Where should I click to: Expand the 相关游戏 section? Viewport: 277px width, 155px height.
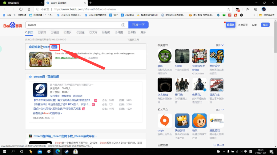tap(219, 45)
